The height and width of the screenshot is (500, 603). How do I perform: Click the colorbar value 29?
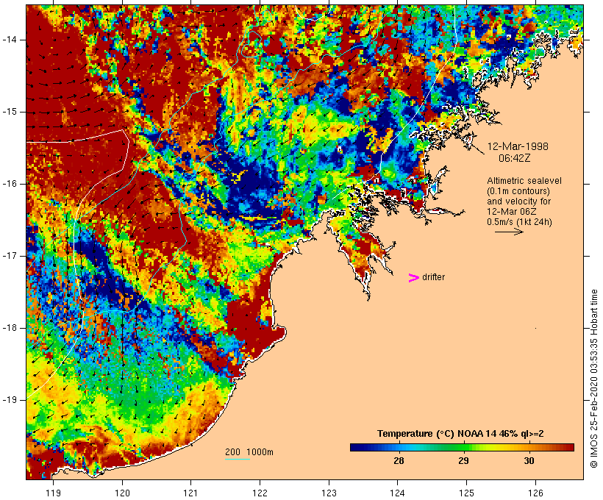tap(464, 460)
